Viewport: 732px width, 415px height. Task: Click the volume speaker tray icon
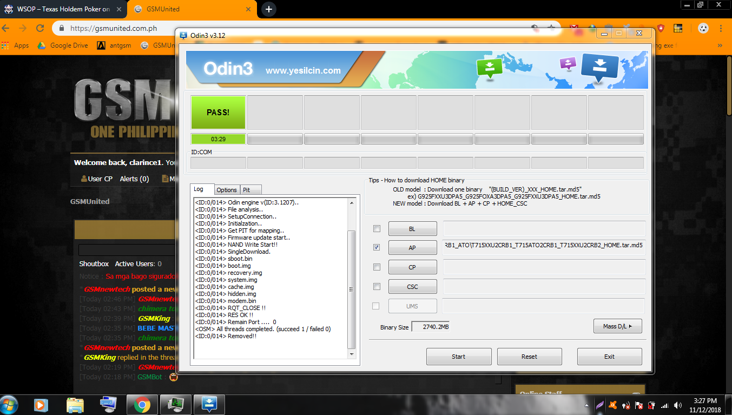[678, 405]
